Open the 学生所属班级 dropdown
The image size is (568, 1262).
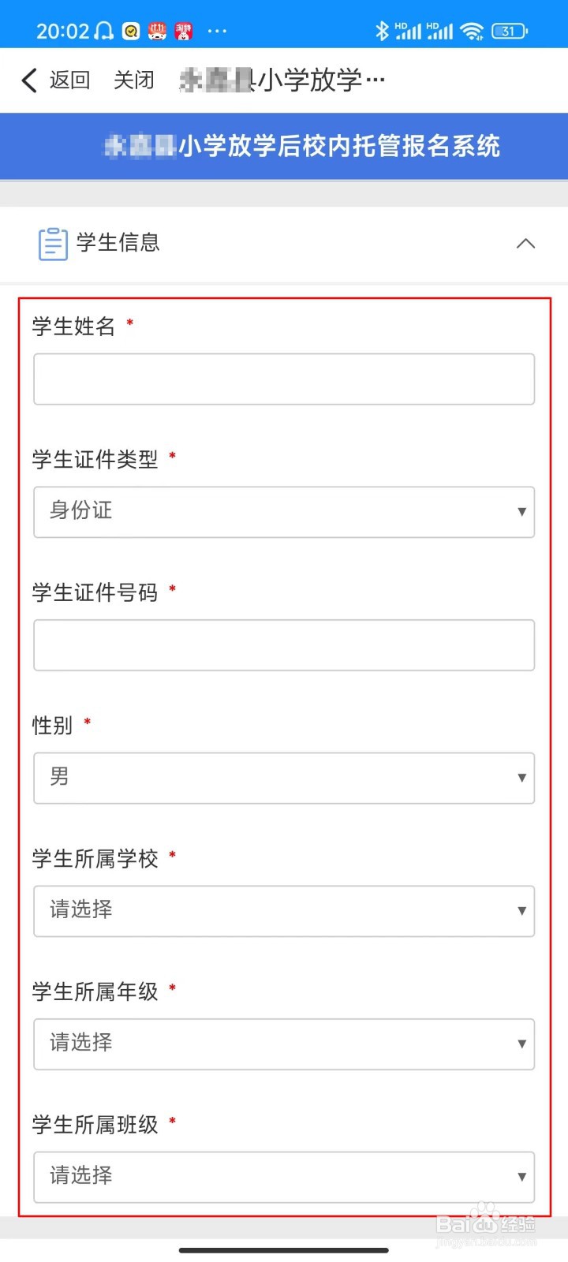[x=284, y=1177]
